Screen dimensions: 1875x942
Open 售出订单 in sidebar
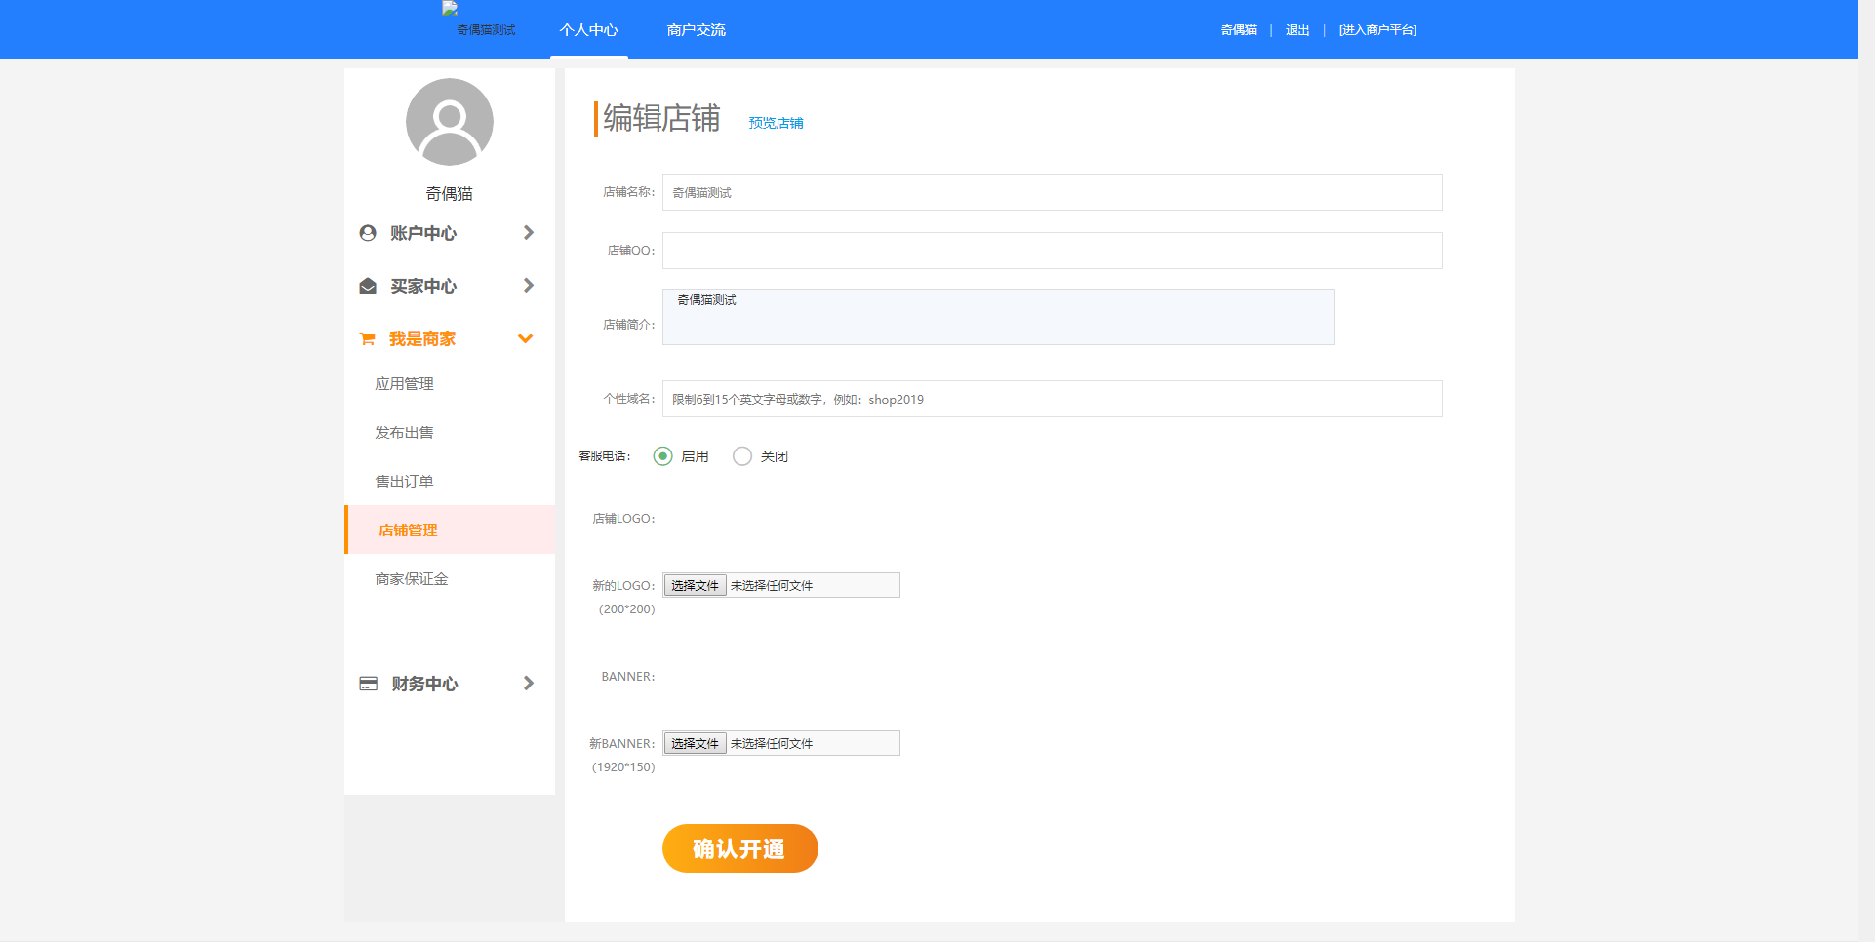click(x=405, y=482)
